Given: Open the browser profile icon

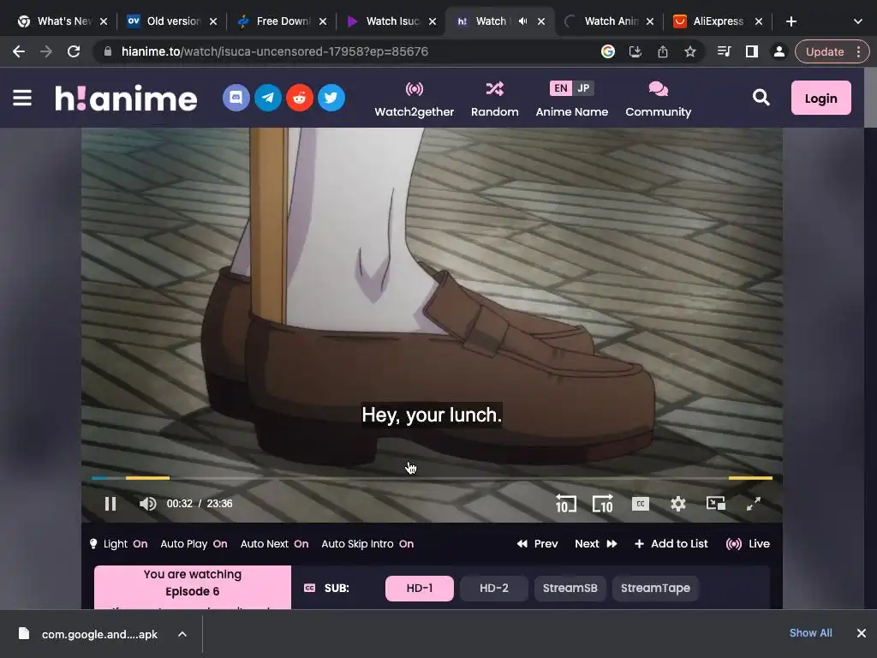Looking at the screenshot, I should (779, 51).
